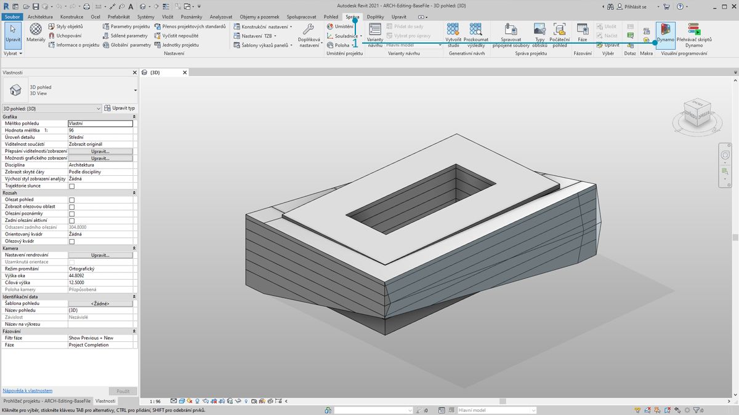Open Spravovat připojené soubory
This screenshot has width=739, height=415.
click(511, 35)
